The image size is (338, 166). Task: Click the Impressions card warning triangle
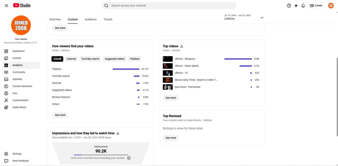[x=118, y=133]
